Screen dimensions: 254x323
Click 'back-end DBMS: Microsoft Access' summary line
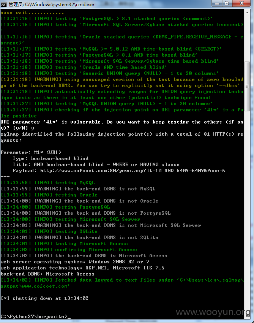[47, 274]
